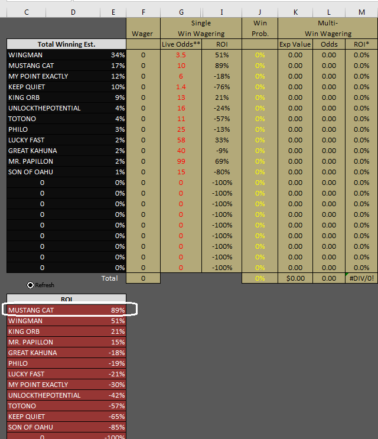
Task: Click KEEP QUIET's live odds value 1.4
Action: click(181, 87)
